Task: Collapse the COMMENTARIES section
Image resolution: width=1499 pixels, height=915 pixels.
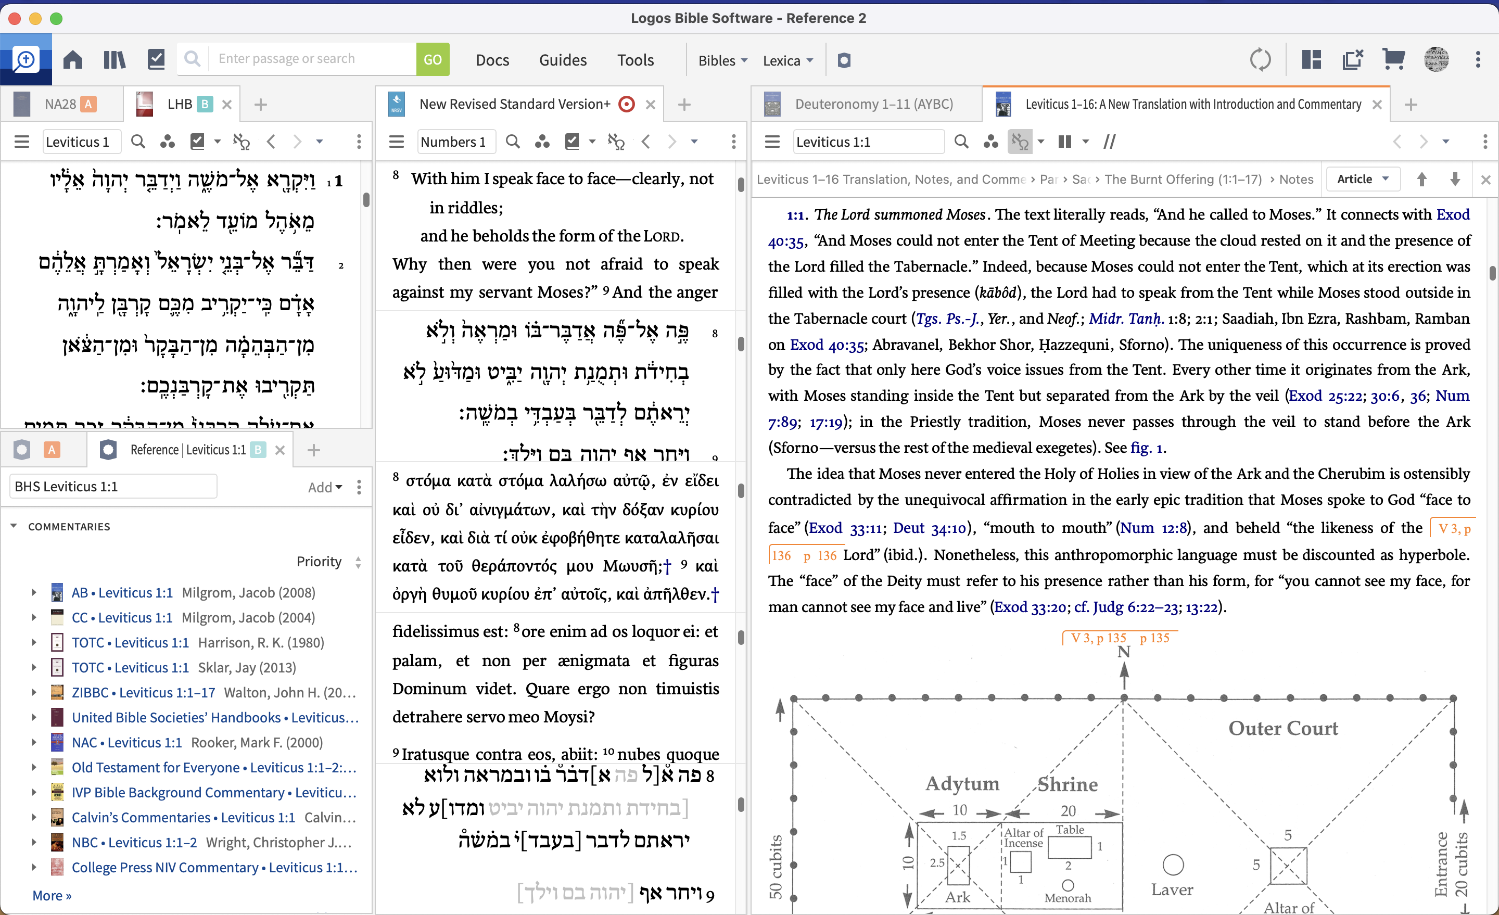Action: (x=14, y=526)
